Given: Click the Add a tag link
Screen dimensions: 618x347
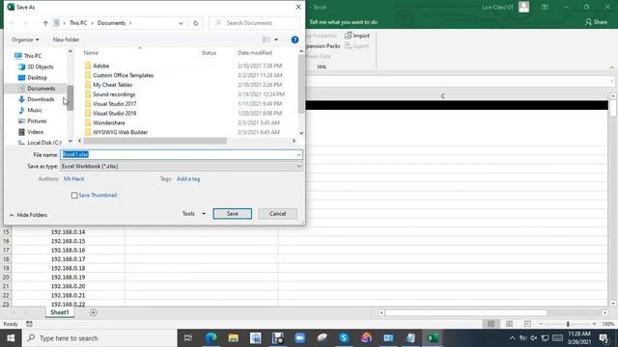Looking at the screenshot, I should (x=188, y=179).
